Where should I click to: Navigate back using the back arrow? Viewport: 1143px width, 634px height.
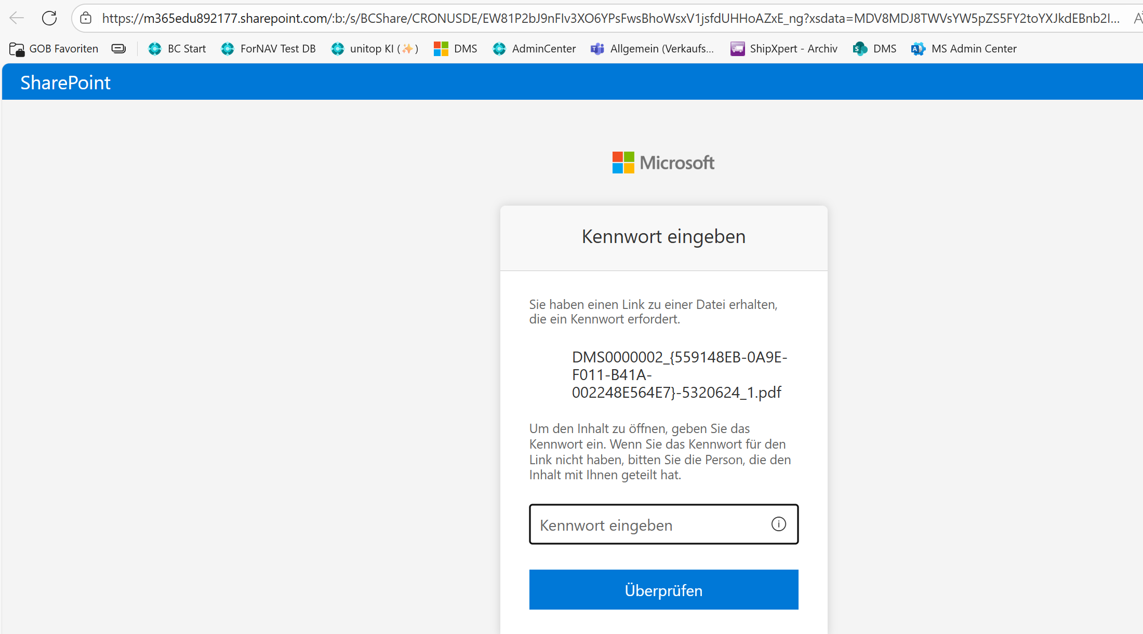tap(16, 17)
